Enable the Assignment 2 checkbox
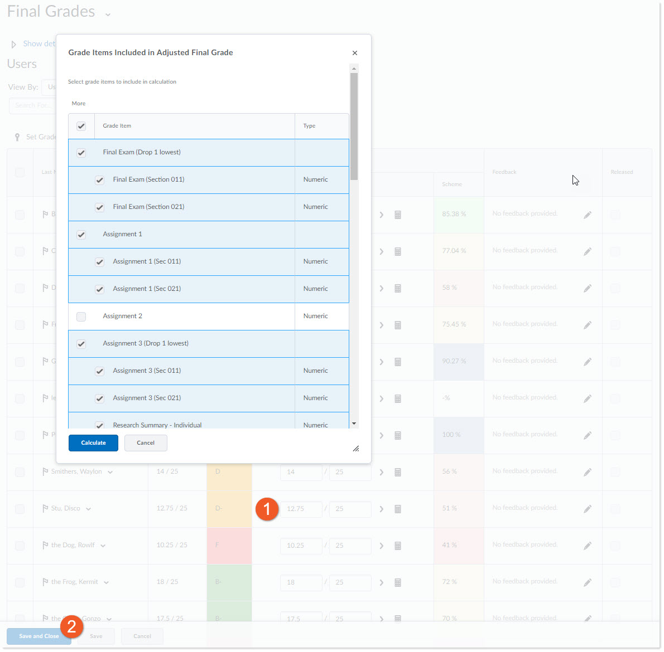 [81, 317]
